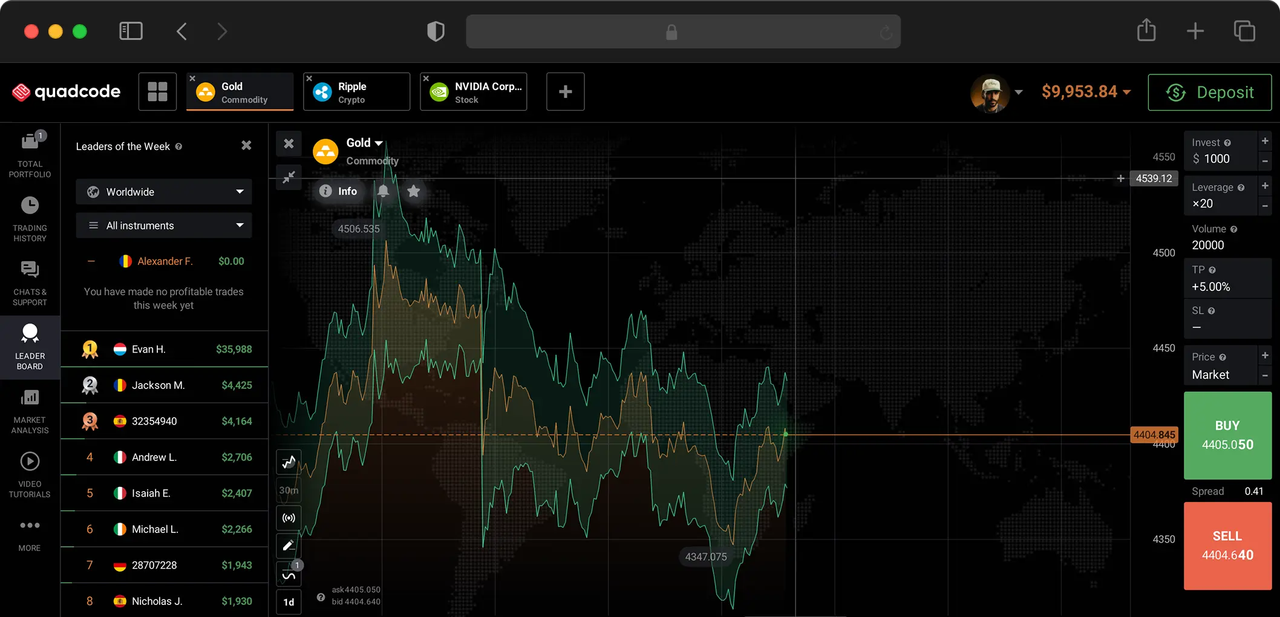
Task: Switch to the Ripple Crypto tab
Action: pos(357,92)
